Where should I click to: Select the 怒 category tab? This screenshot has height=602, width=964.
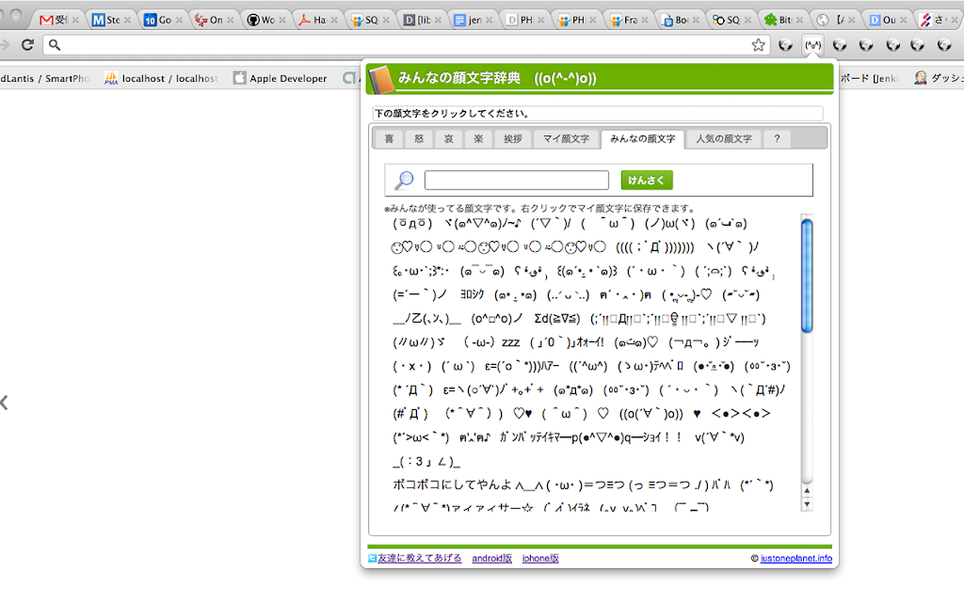click(419, 139)
